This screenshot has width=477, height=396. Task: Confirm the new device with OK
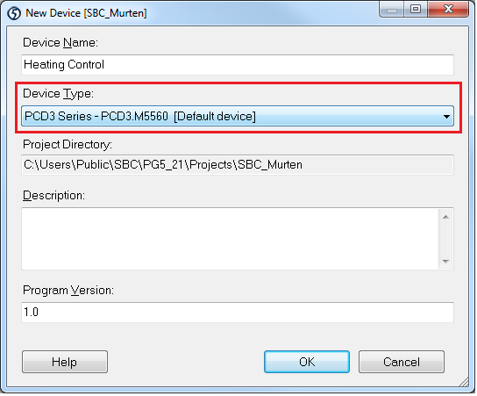(307, 362)
